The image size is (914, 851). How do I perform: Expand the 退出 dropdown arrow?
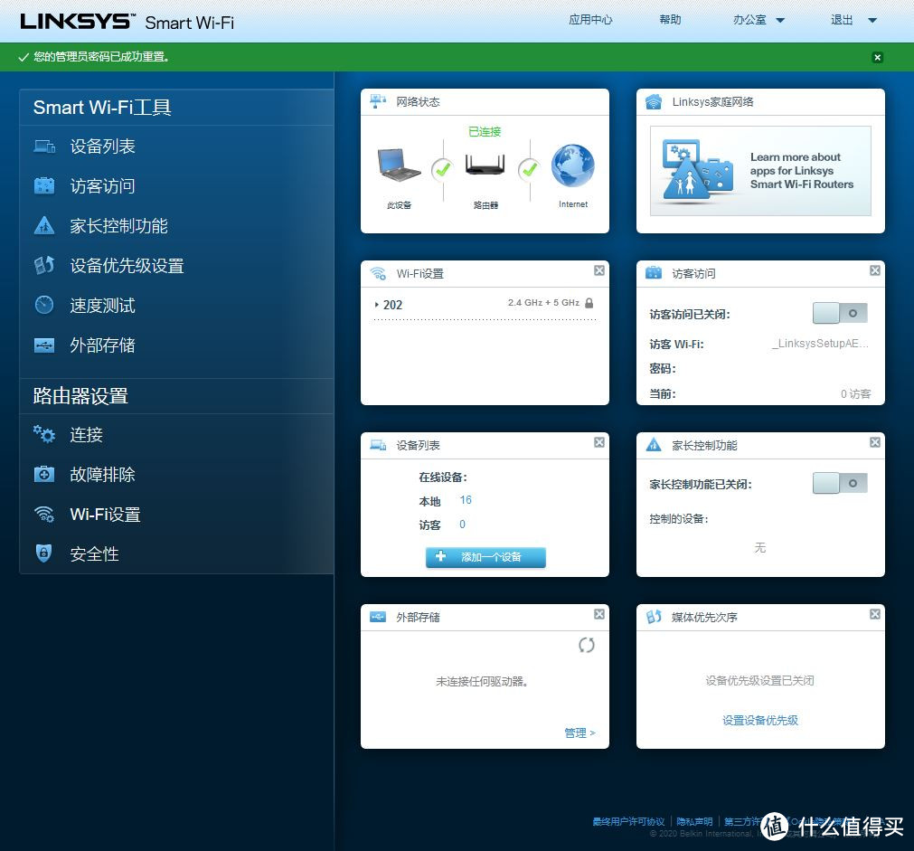click(x=872, y=21)
